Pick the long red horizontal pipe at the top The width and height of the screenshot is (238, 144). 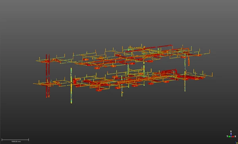[x=165, y=46]
